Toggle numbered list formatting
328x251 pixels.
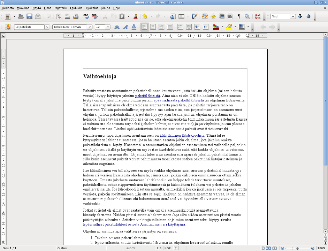click(x=180, y=27)
